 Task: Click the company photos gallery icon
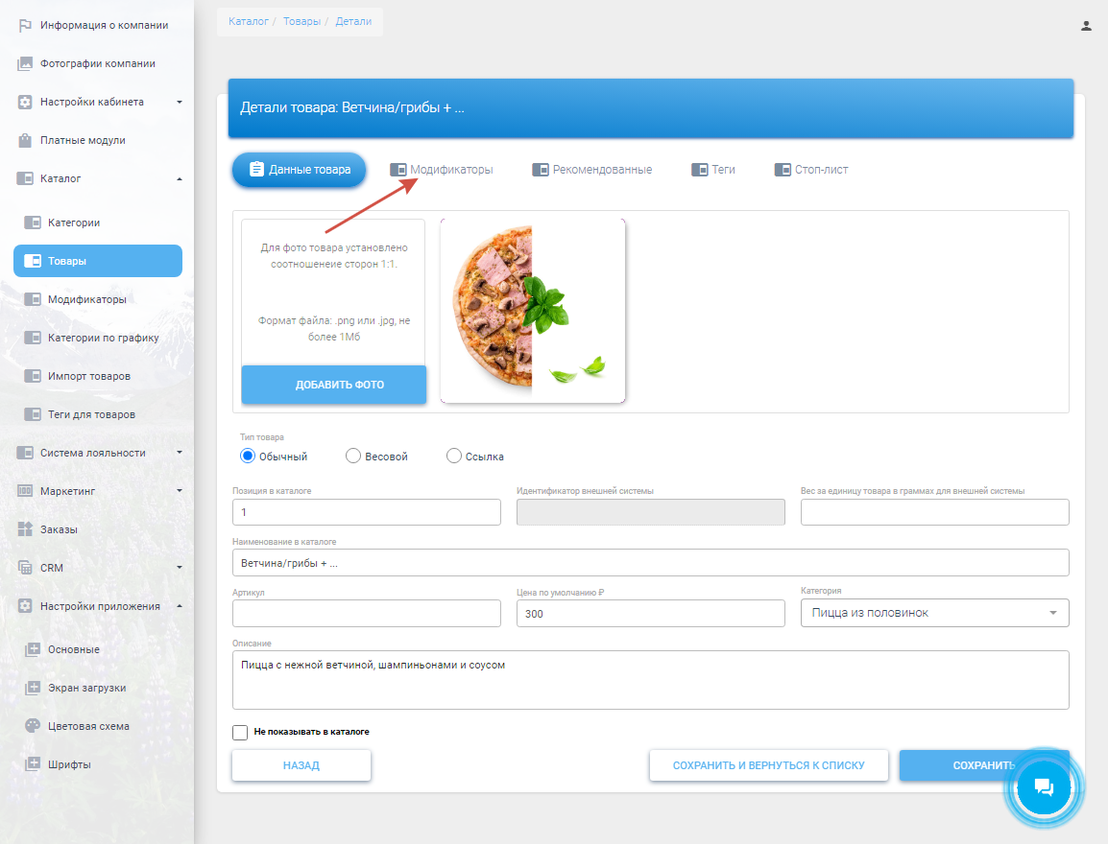pos(26,64)
